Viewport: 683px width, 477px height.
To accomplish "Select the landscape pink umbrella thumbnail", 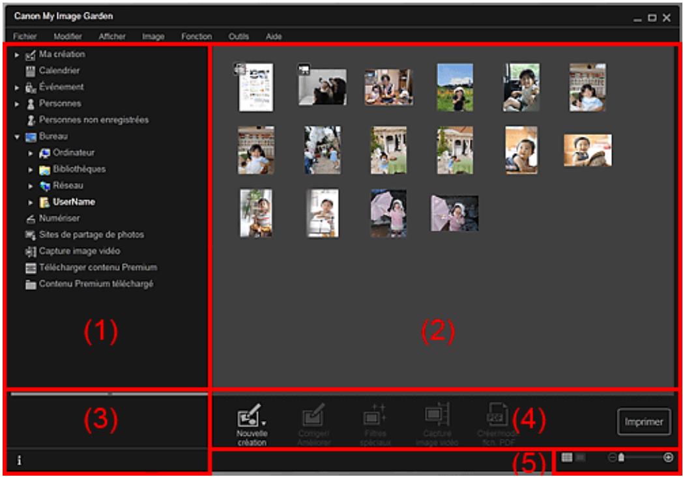I will pyautogui.click(x=455, y=213).
